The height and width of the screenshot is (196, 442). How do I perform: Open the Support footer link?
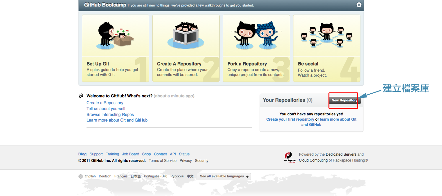coord(96,154)
